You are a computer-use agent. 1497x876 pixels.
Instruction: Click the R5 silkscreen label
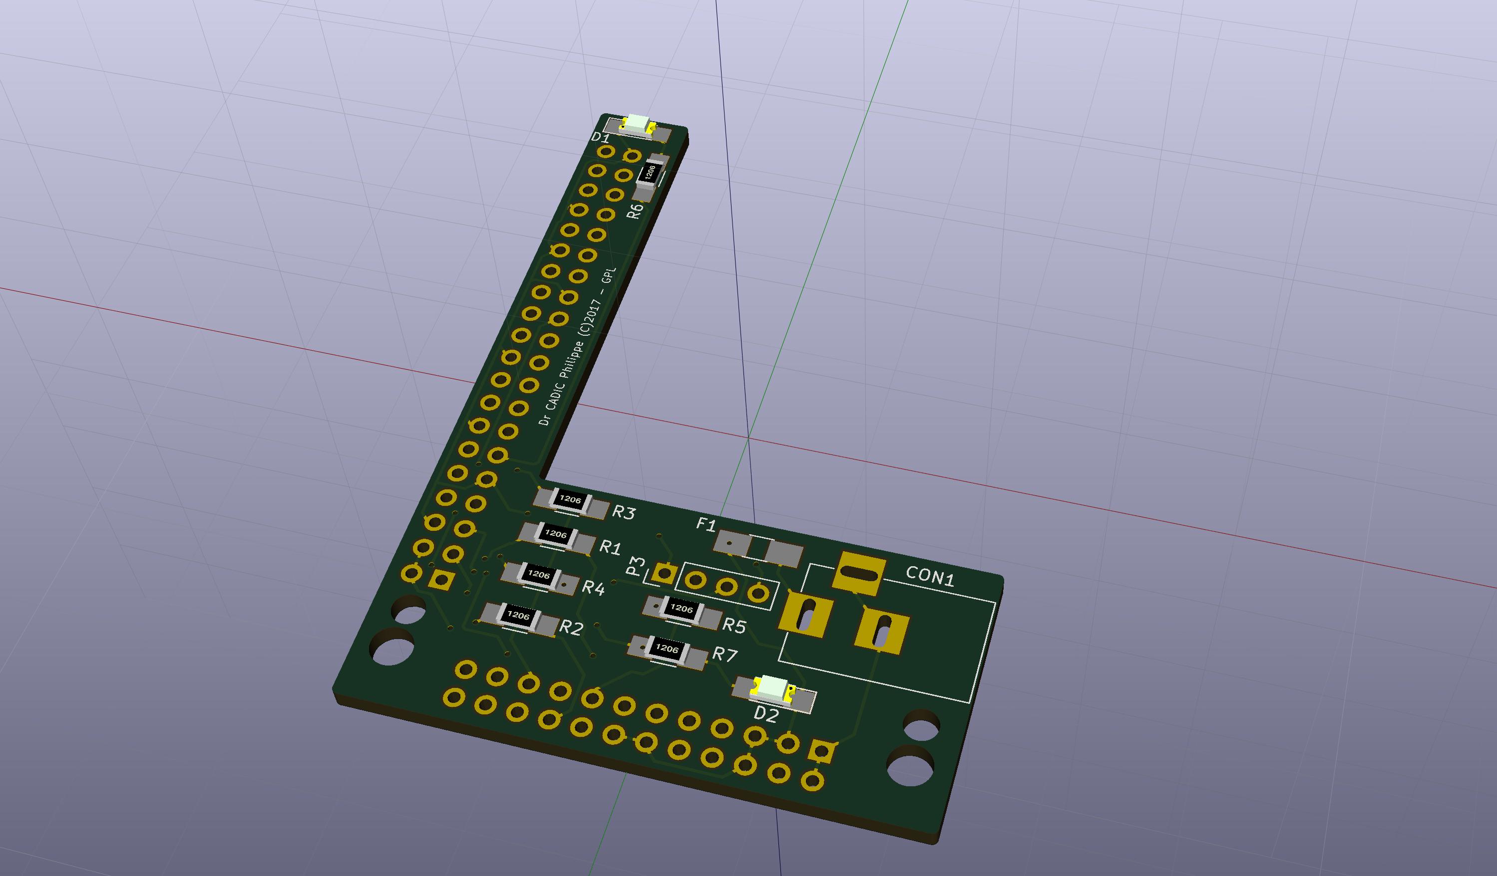tap(734, 626)
